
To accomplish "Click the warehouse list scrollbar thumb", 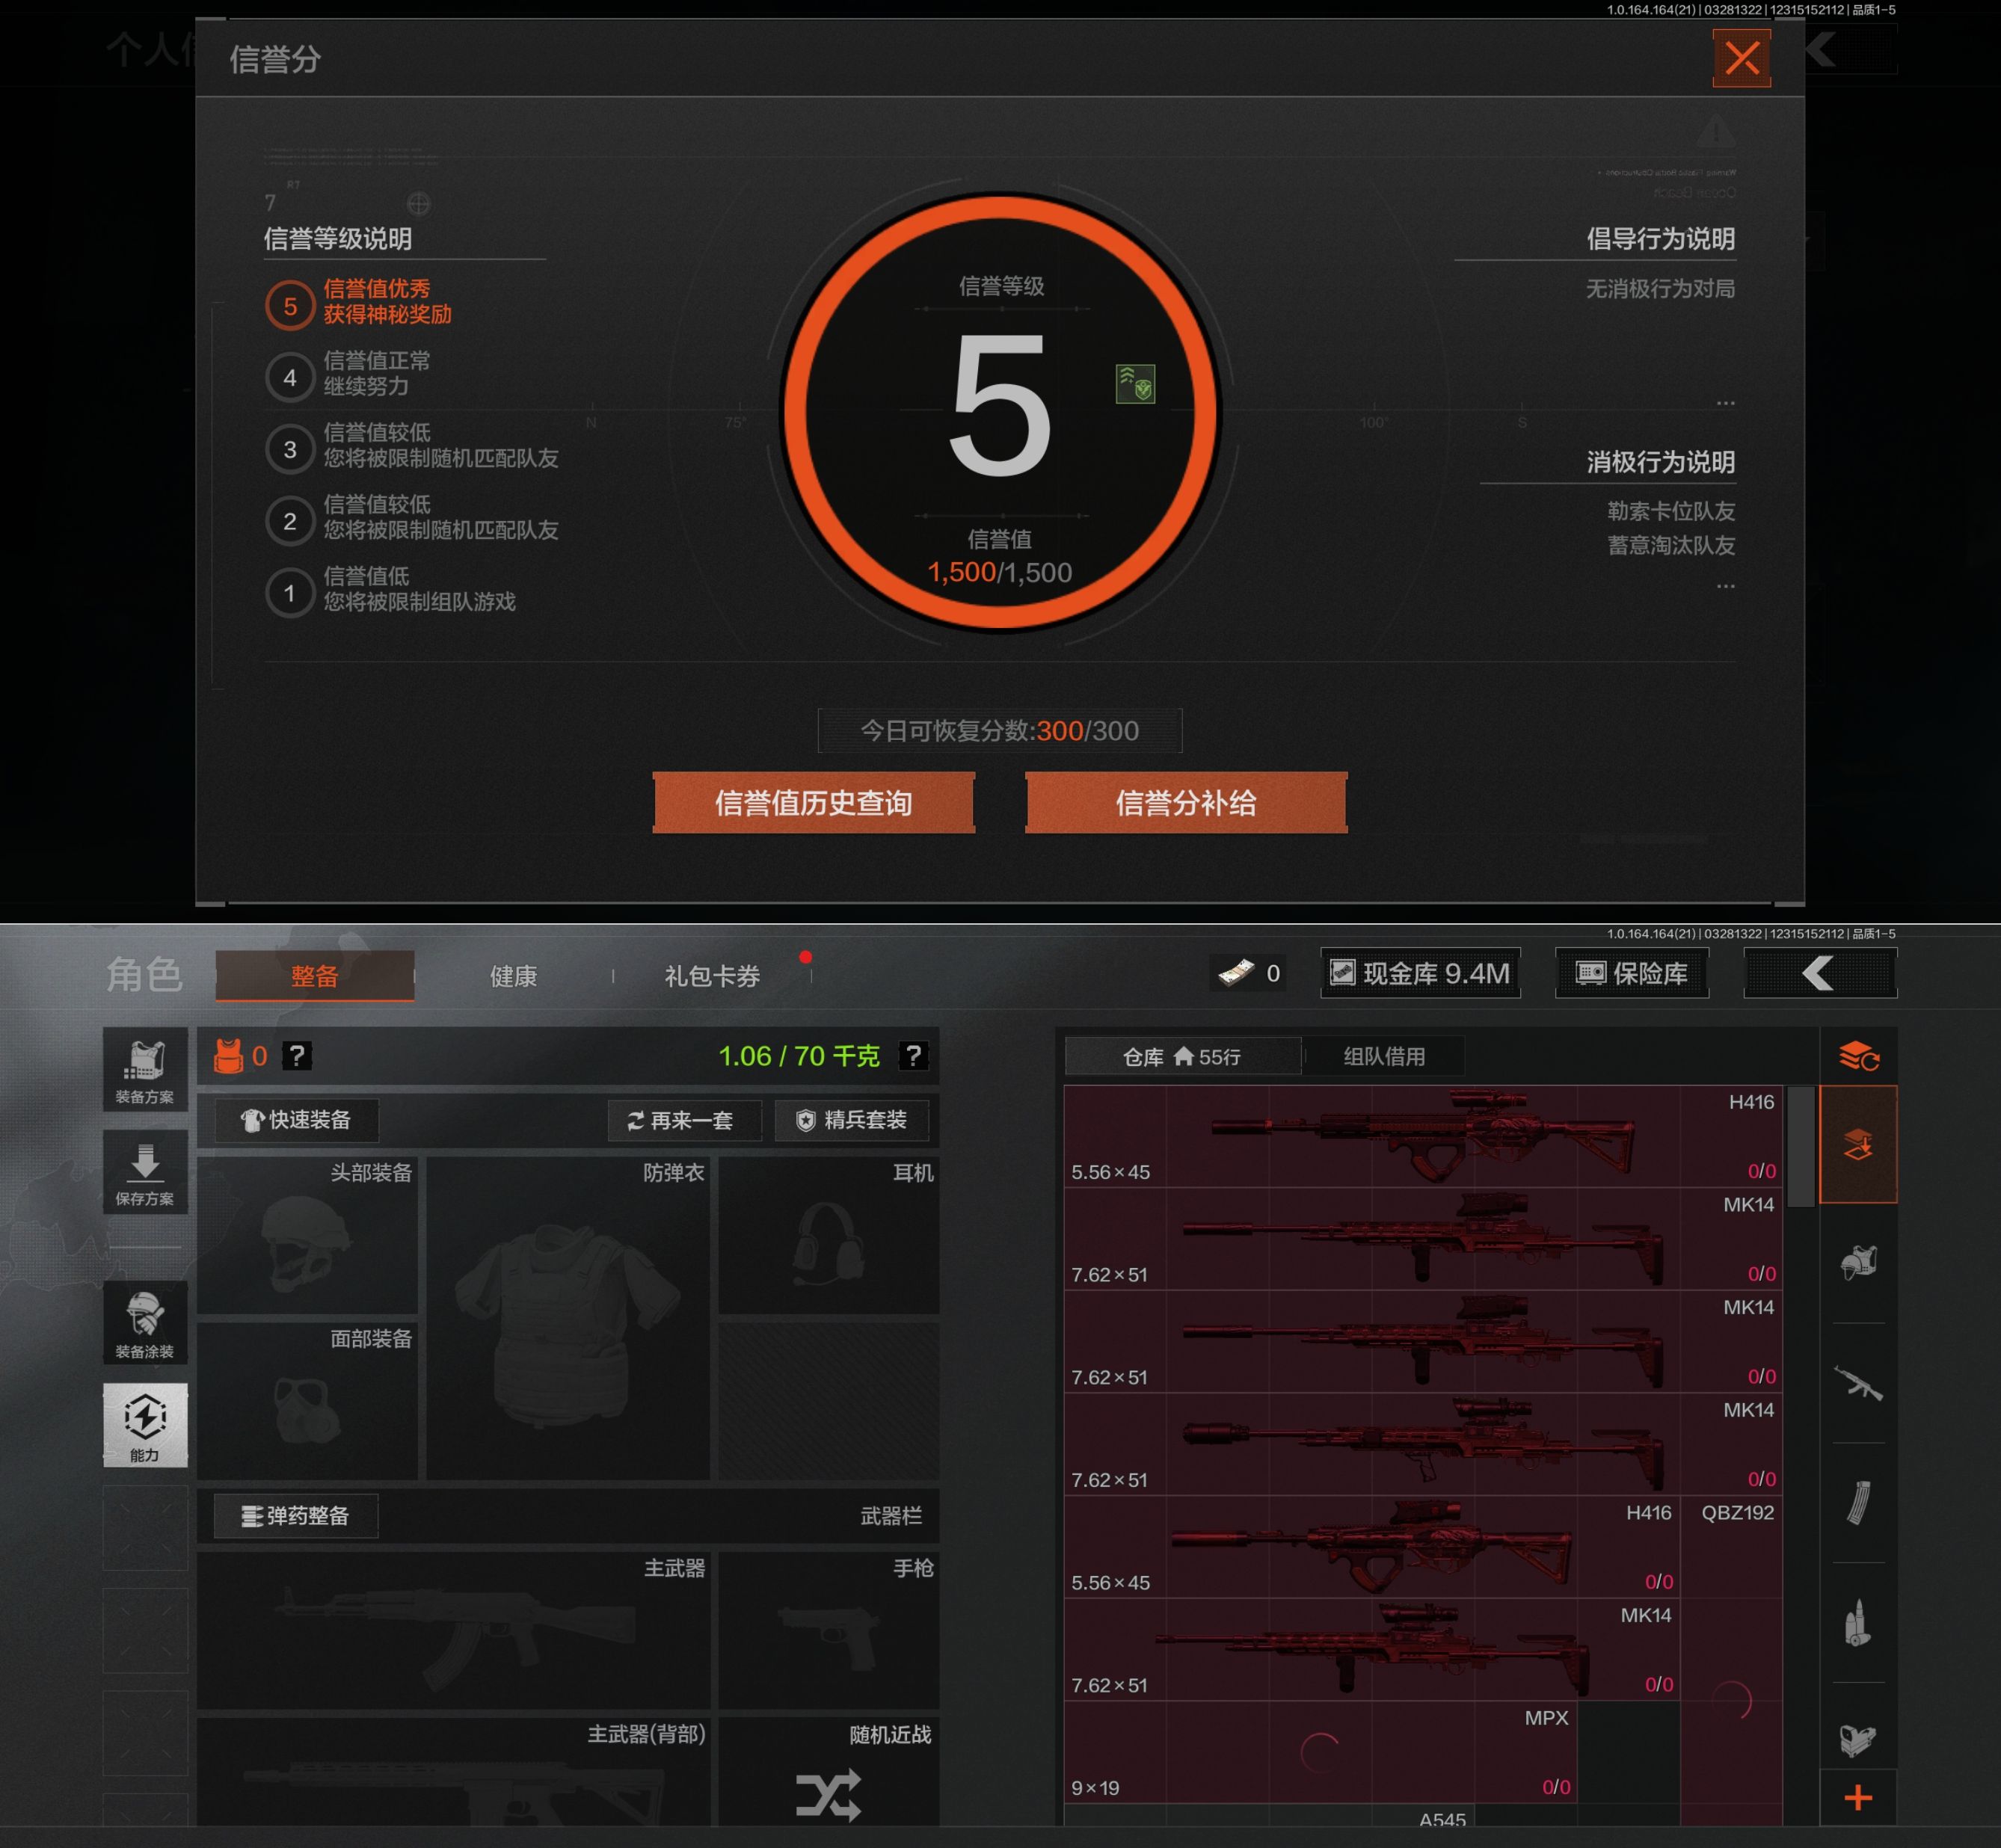I will point(1800,1146).
